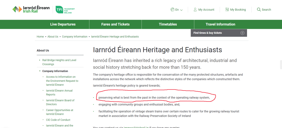Open Career Opportunities at Iarnród Éireann
The width and height of the screenshot is (282, 128).
point(60,112)
